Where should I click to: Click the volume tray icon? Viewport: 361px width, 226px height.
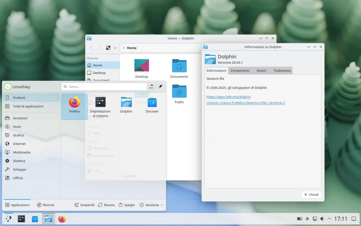322,219
